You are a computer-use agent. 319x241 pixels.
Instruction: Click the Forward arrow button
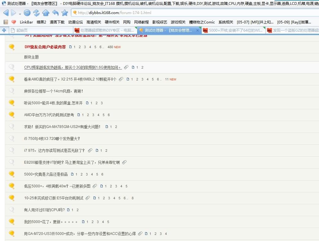pyautogui.click(x=13, y=13)
